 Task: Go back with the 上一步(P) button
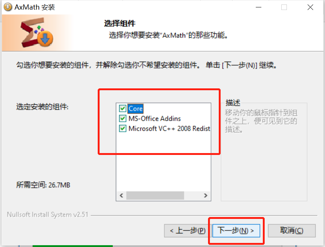pyautogui.click(x=188, y=230)
